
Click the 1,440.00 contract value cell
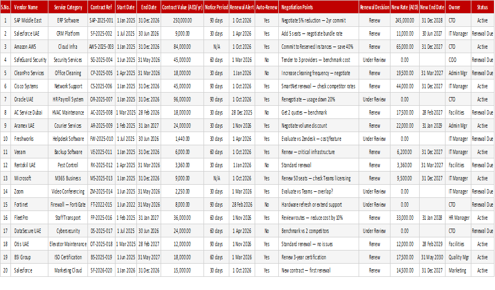point(182,139)
